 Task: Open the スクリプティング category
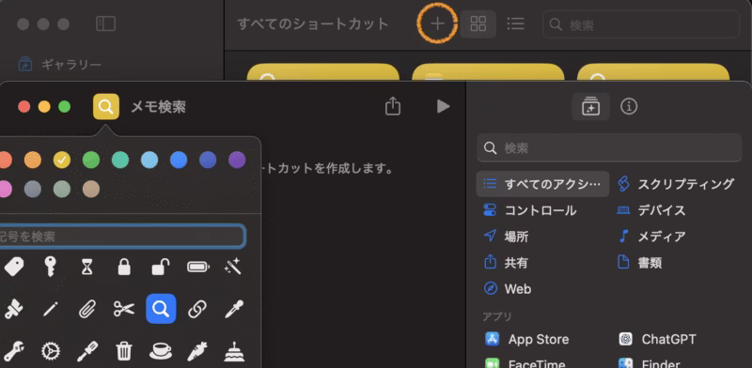point(676,184)
